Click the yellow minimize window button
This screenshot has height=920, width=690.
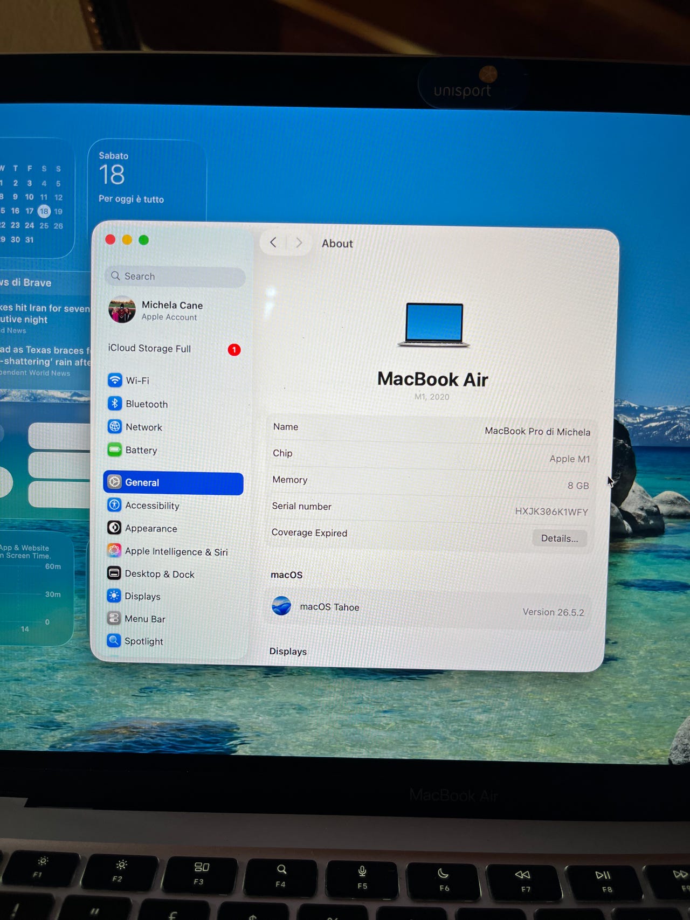[127, 239]
